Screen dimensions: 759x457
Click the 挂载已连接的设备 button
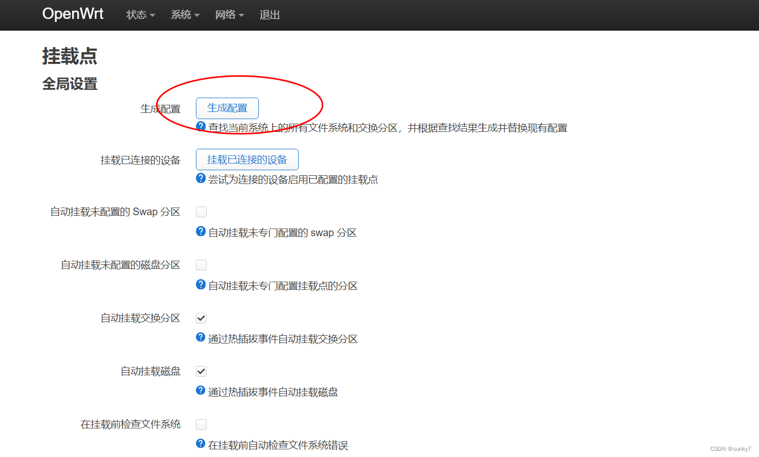(247, 159)
